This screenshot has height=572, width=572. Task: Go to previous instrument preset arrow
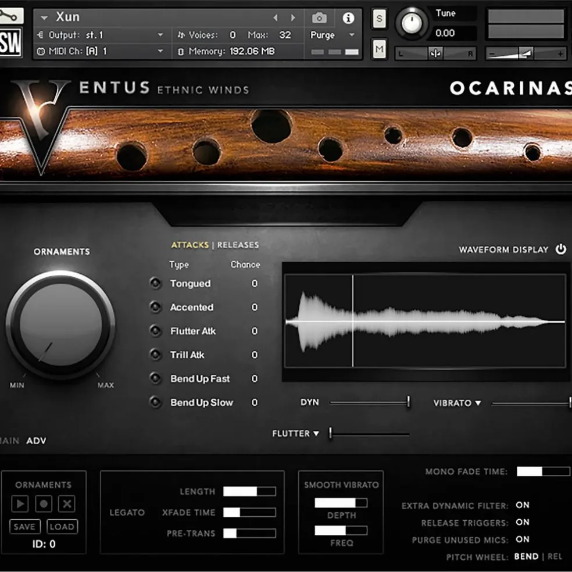276,18
